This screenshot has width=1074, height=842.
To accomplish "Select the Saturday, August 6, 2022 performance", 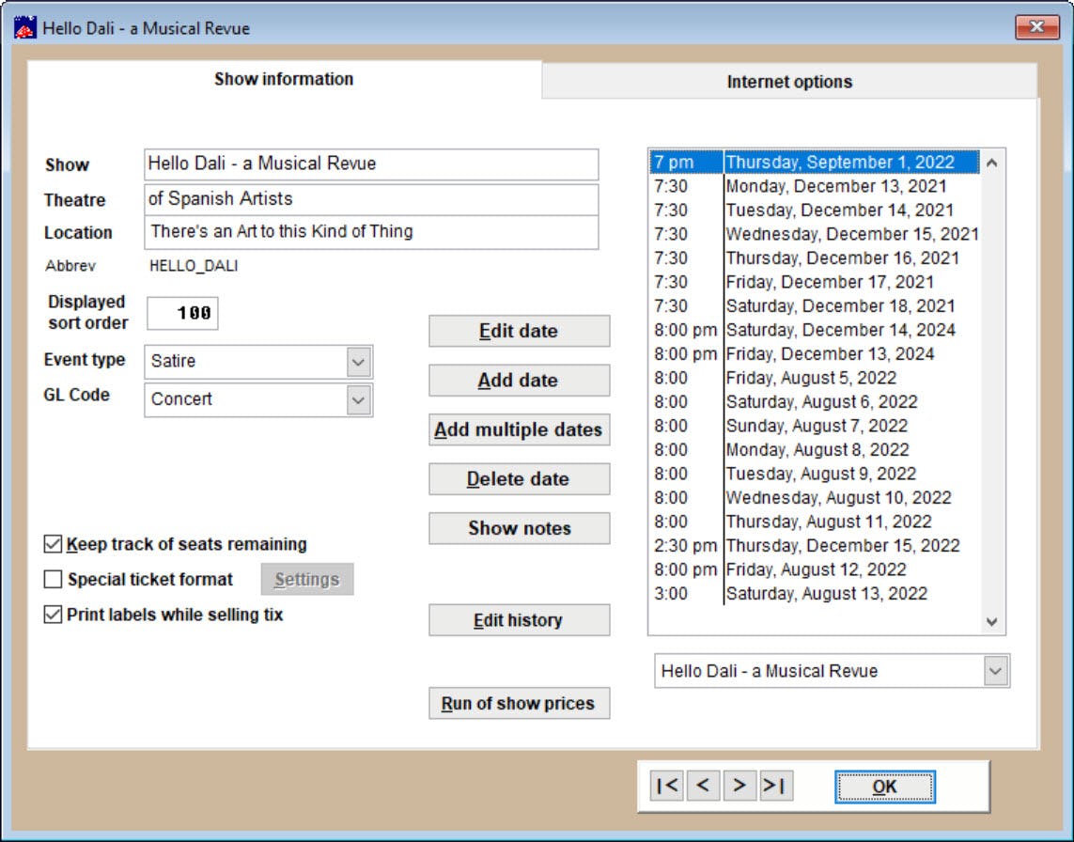I will pos(827,401).
